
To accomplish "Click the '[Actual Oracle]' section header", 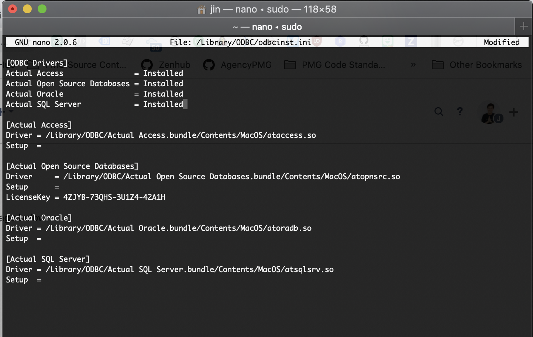I will click(x=39, y=218).
